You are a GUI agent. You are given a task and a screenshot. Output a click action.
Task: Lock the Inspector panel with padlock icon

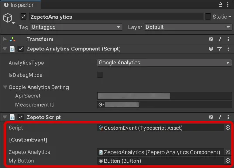click(x=220, y=4)
